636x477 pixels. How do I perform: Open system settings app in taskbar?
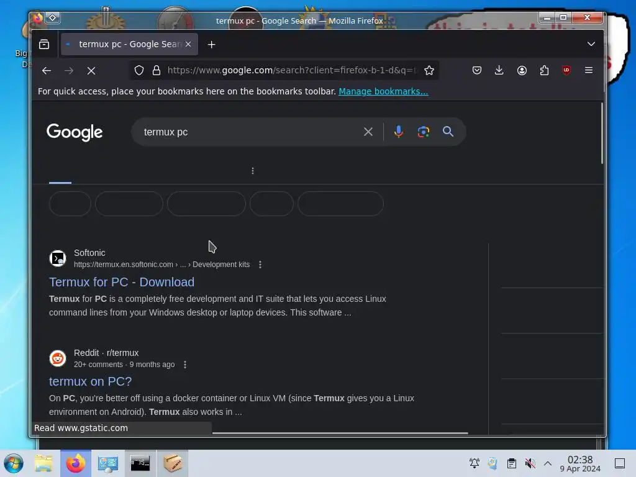click(x=108, y=463)
